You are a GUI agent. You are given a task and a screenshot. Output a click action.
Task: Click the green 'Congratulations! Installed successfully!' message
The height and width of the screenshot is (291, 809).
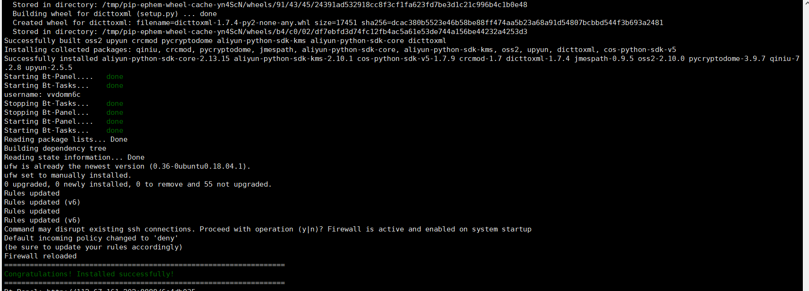[x=89, y=274]
